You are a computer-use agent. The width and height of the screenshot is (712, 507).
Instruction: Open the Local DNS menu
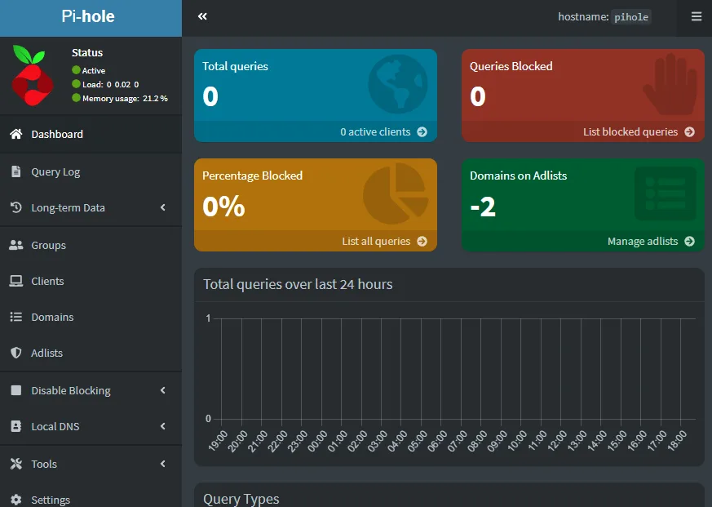click(x=91, y=426)
